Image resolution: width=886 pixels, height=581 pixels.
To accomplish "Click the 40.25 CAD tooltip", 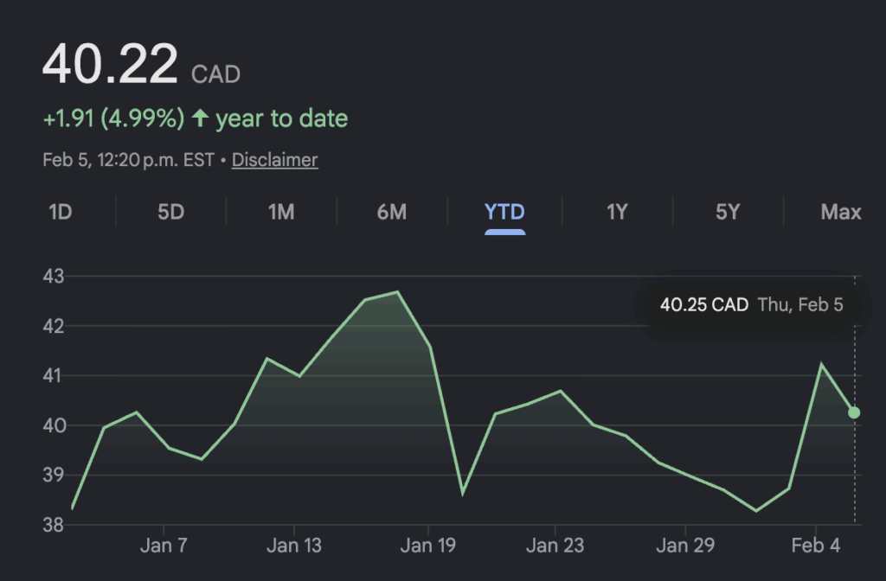I will [x=750, y=304].
